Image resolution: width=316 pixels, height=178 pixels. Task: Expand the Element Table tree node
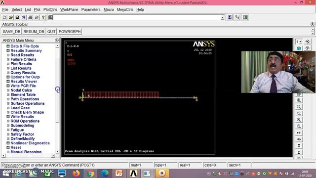coord(8,94)
